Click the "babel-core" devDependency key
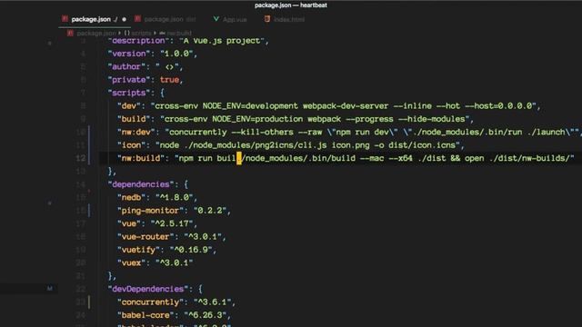The width and height of the screenshot is (582, 327). 145,315
